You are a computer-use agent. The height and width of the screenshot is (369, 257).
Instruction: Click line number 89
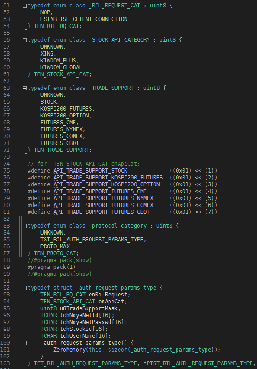pos(6,267)
